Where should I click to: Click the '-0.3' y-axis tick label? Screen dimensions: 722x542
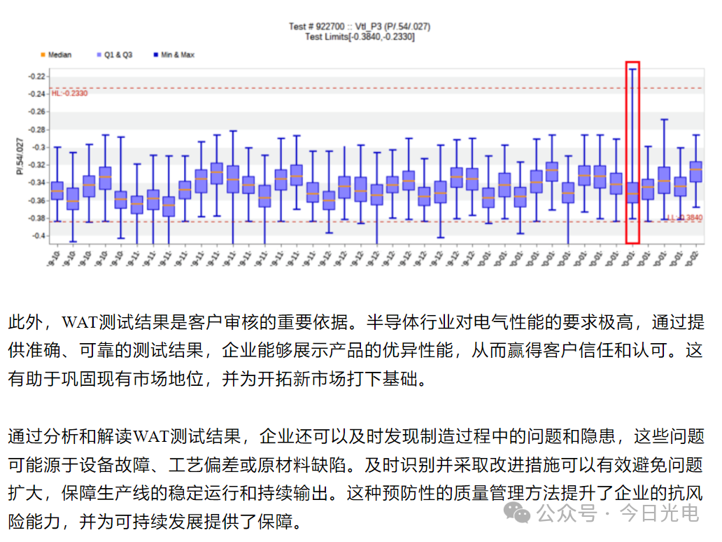(x=38, y=148)
